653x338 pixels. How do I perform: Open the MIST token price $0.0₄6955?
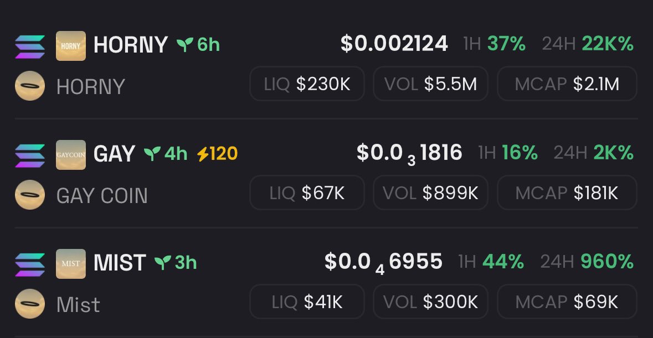[384, 262]
